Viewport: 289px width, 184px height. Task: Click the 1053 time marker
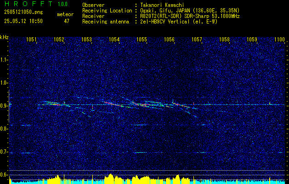(86, 39)
